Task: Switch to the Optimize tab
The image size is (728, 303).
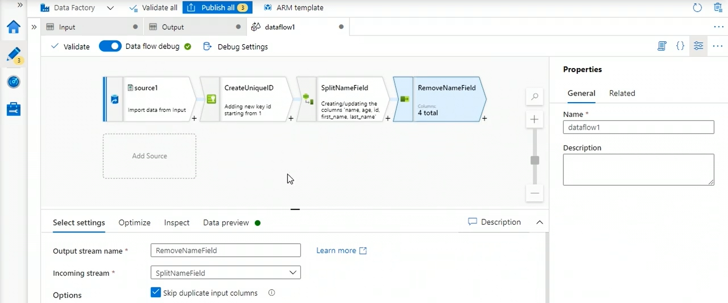Action: [x=134, y=223]
